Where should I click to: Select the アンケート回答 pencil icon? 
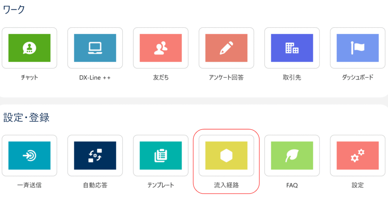[x=226, y=48]
